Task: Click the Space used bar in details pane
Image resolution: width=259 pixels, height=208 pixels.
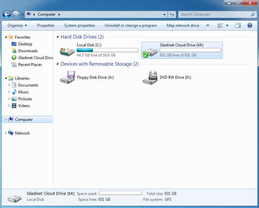Action: (x=120, y=193)
